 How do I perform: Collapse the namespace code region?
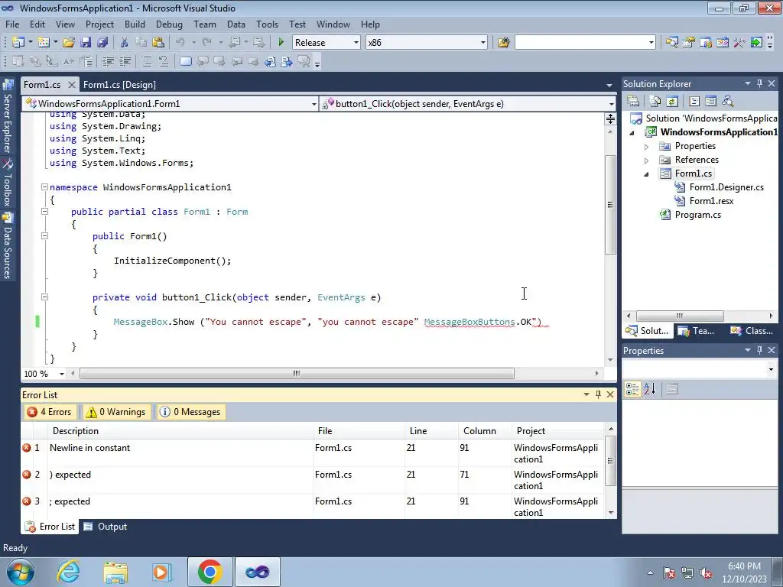click(x=44, y=187)
